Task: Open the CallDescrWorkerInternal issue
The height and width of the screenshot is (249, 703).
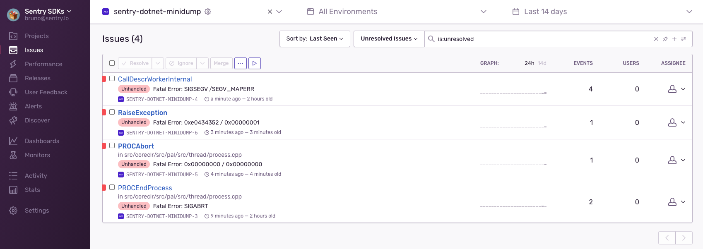Action: click(x=155, y=79)
